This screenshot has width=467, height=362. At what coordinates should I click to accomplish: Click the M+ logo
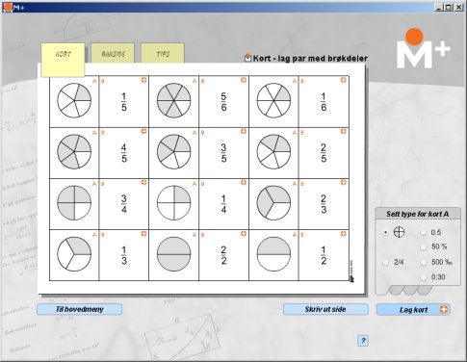423,49
